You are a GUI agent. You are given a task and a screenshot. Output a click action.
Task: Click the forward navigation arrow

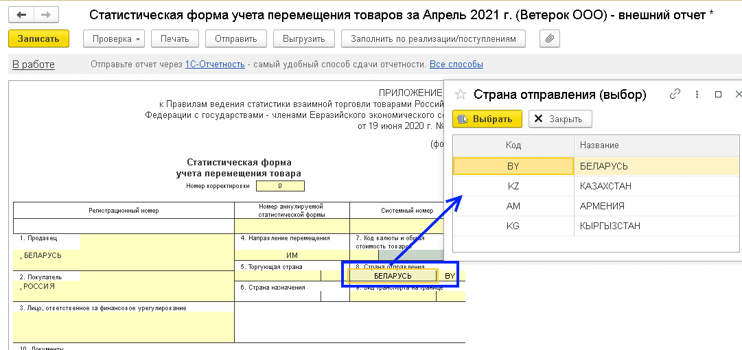pyautogui.click(x=45, y=14)
